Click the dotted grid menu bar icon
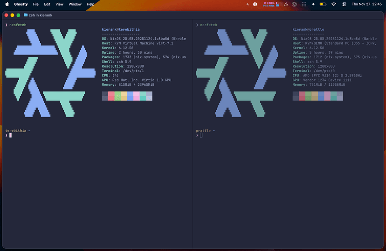Viewport: 386px width, 251px height. [304, 4]
